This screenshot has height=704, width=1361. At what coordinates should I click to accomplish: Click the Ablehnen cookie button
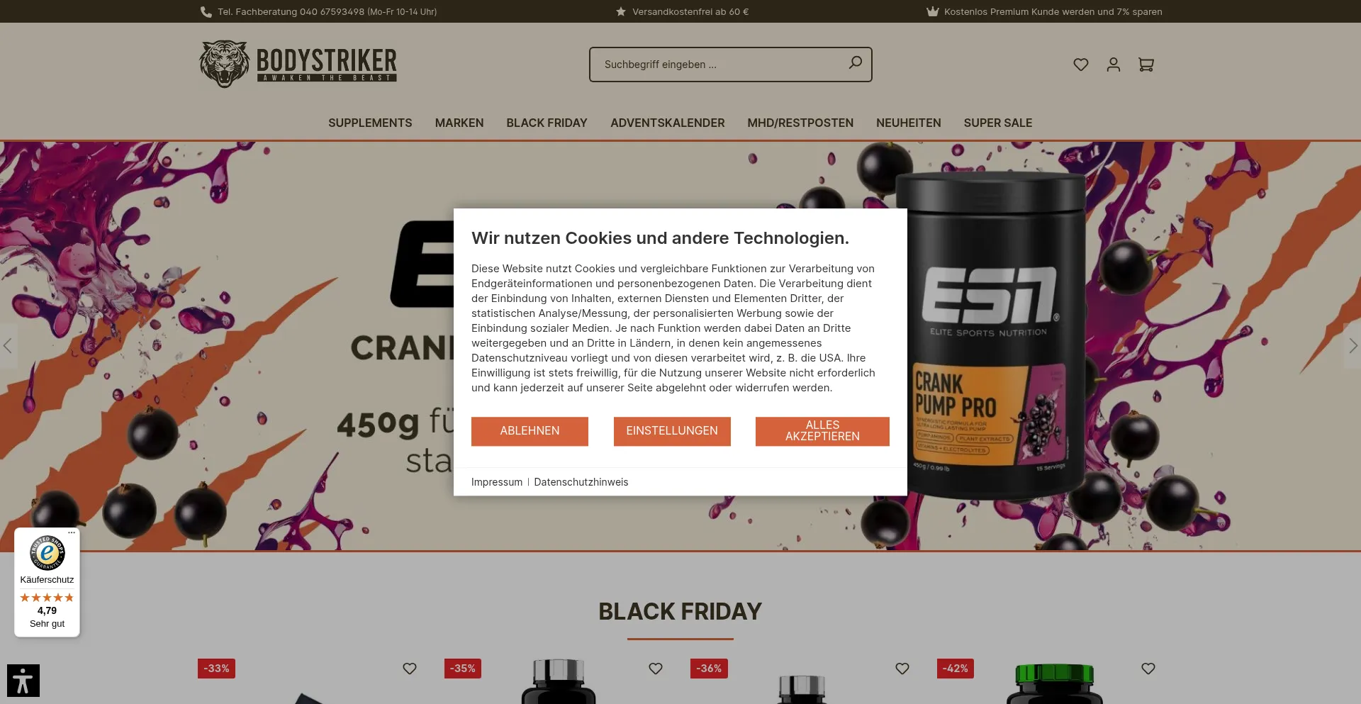(x=530, y=431)
